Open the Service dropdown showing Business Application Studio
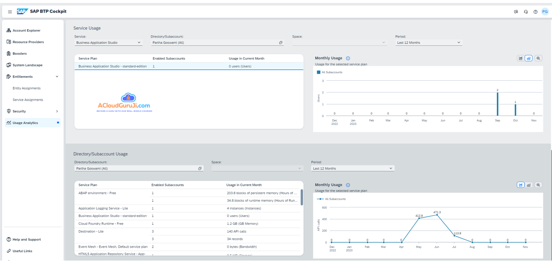The height and width of the screenshot is (264, 552). 108,43
